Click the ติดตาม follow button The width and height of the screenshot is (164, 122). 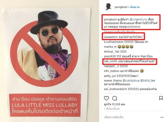click(135, 7)
